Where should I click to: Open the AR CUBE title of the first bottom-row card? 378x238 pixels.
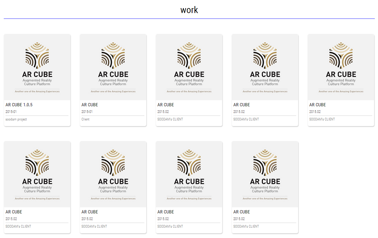pos(14,212)
